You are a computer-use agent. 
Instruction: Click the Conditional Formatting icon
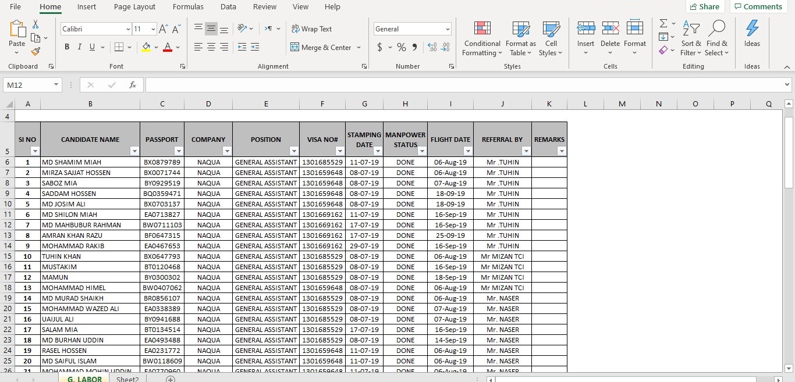(x=482, y=29)
